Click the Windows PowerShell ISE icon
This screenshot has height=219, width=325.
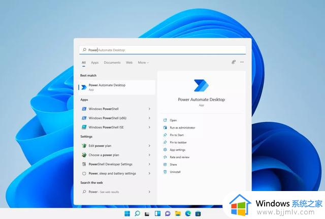pyautogui.click(x=84, y=127)
